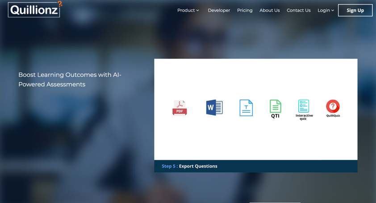Expand the Login dropdown menu
This screenshot has width=376, height=203.
326,10
